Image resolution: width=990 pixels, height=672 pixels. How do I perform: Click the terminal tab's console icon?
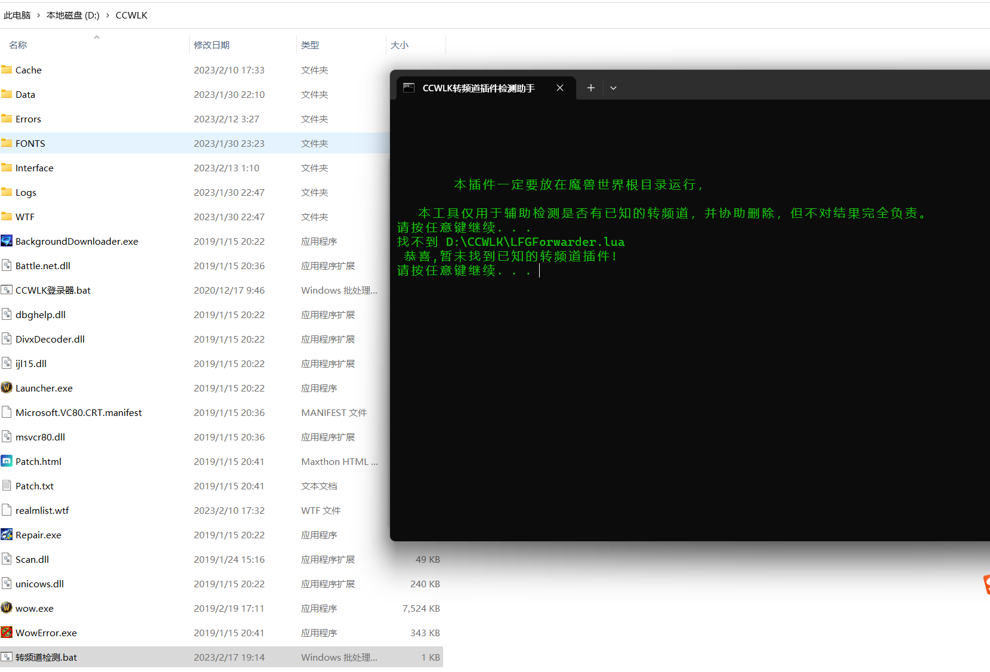[x=409, y=88]
